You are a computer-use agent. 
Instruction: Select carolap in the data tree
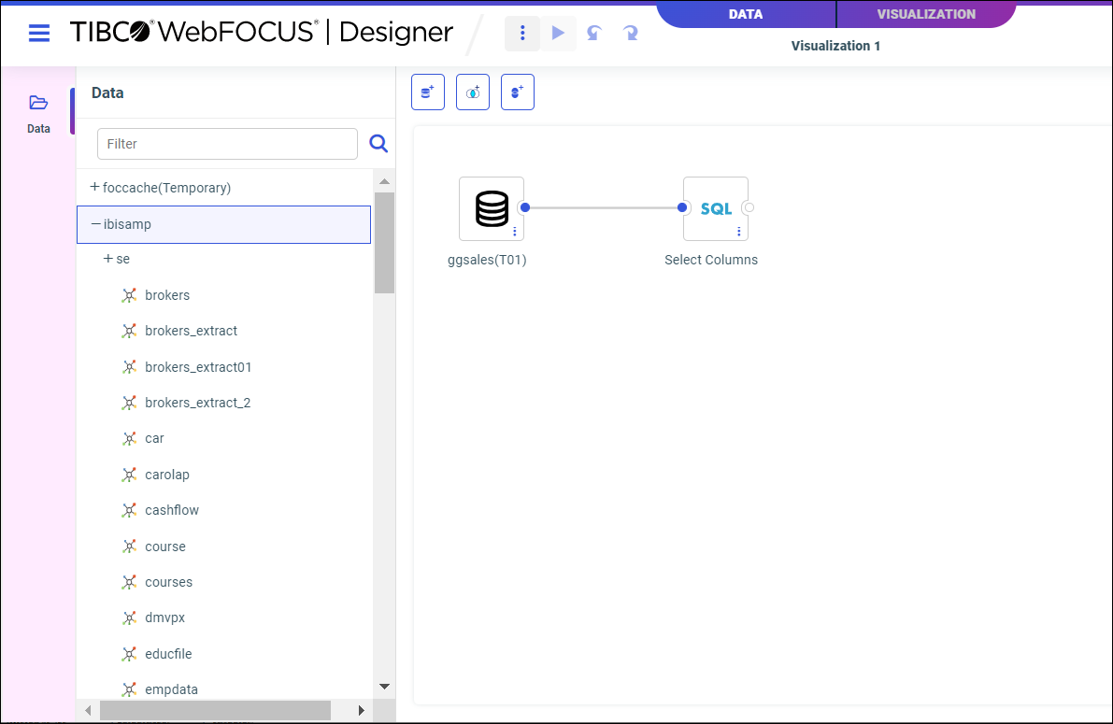click(x=166, y=475)
